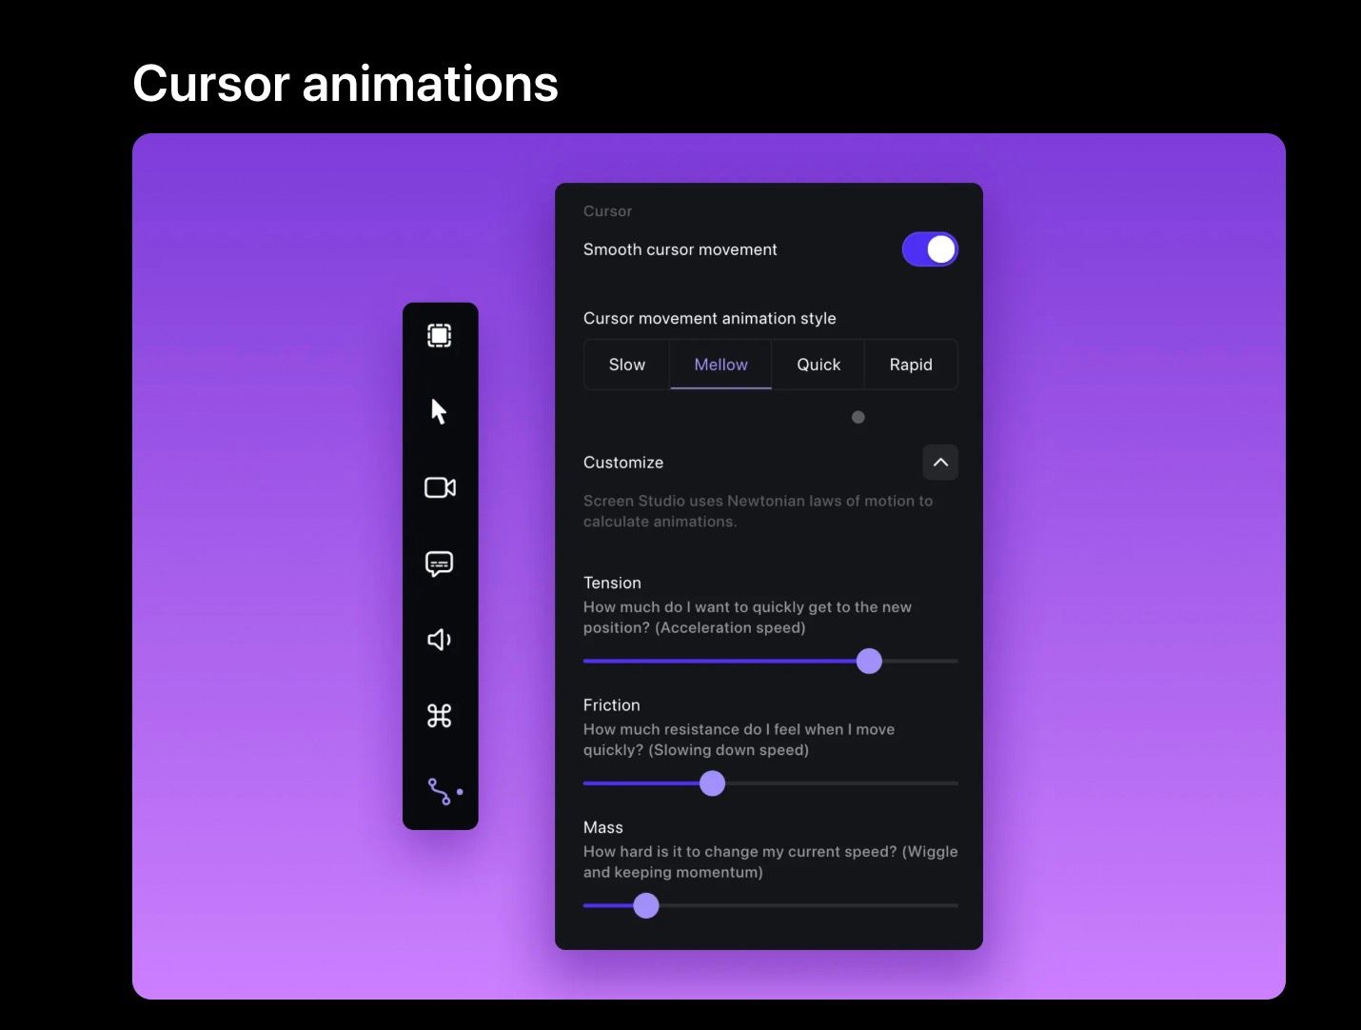1361x1030 pixels.
Task: Select the cursor settings arrow icon
Action: point(439,411)
